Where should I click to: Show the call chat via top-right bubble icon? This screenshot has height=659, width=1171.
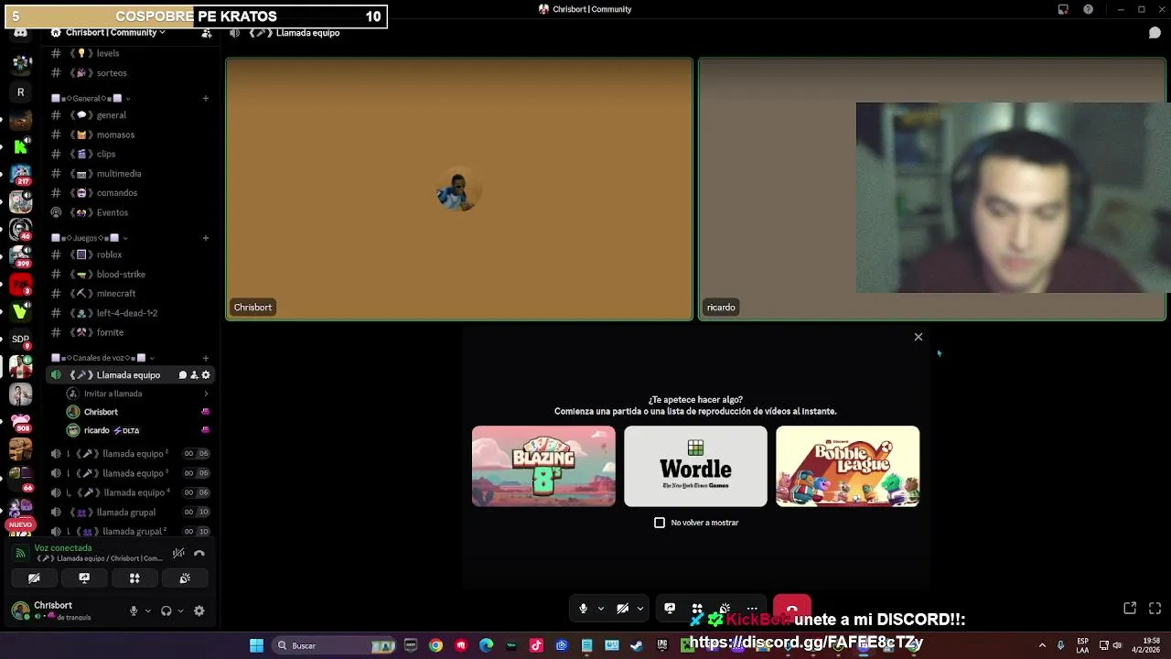point(1155,33)
